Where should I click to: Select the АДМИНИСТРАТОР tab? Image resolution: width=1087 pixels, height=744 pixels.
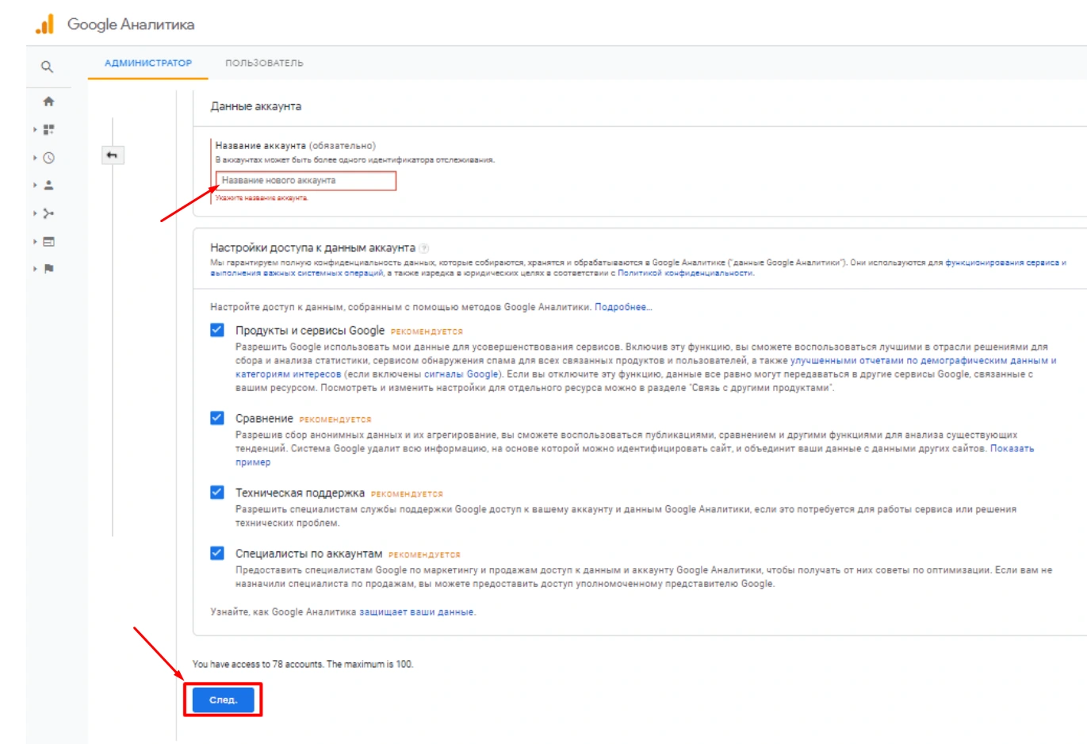[148, 63]
